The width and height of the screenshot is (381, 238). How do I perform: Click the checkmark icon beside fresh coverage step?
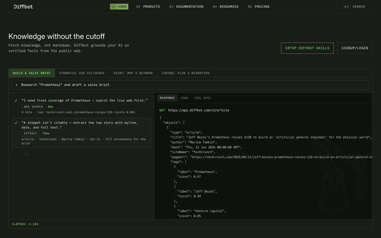16,100
